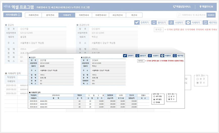The image size is (219, 133).
Task: Select 영세율 radio option
Action: pyautogui.click(x=154, y=102)
